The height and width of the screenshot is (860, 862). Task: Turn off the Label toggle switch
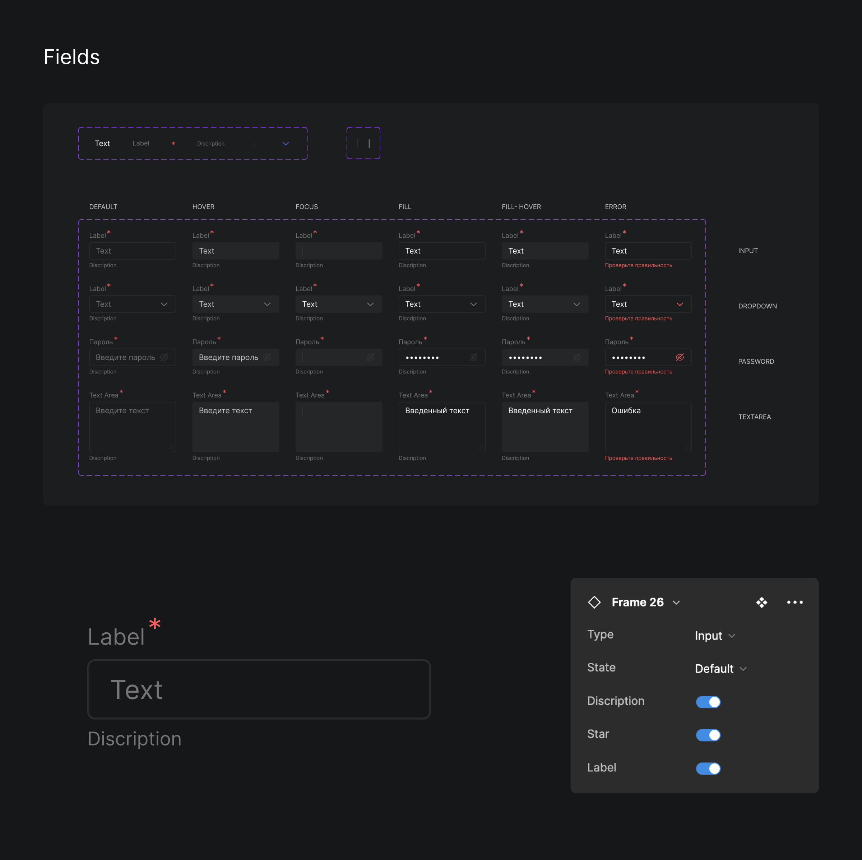708,768
